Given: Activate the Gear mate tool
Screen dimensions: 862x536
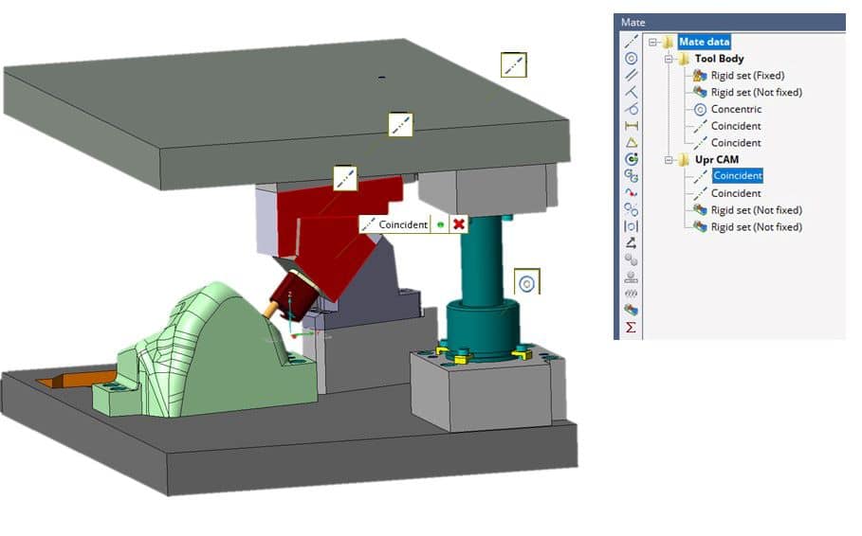Looking at the screenshot, I should [x=631, y=175].
